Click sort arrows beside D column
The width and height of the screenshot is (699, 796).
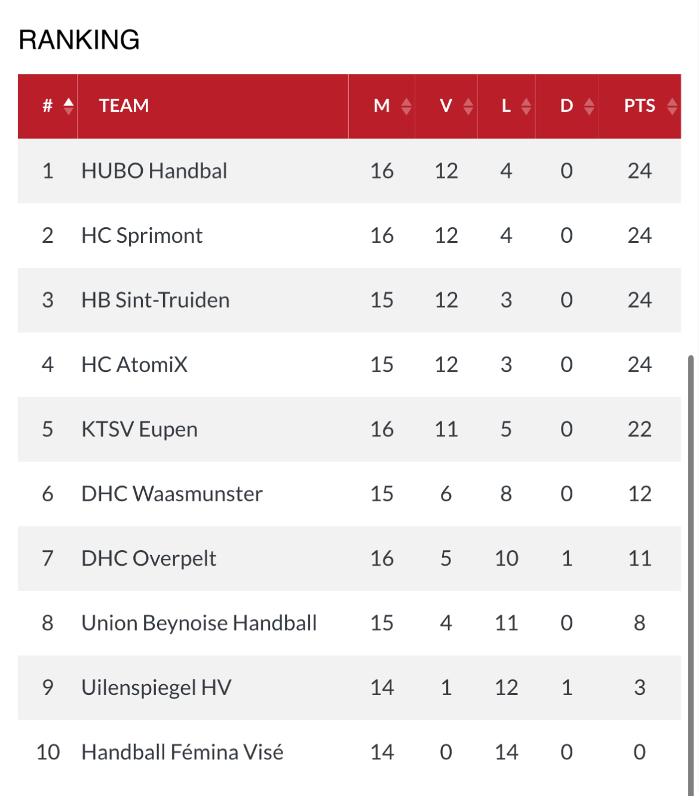point(589,106)
